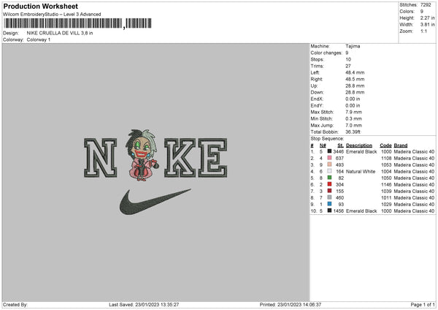Viewport: 438px width, 310px height.
Task: Click the Zoom value '1:1'
Action: tap(423, 31)
